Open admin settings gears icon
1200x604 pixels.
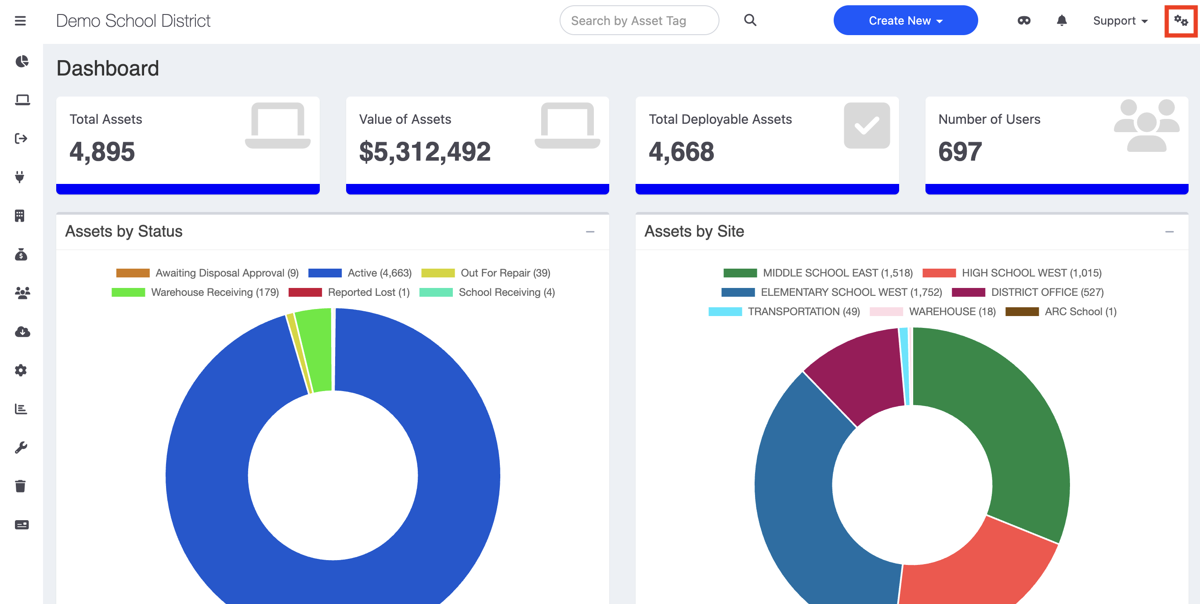(x=1180, y=21)
